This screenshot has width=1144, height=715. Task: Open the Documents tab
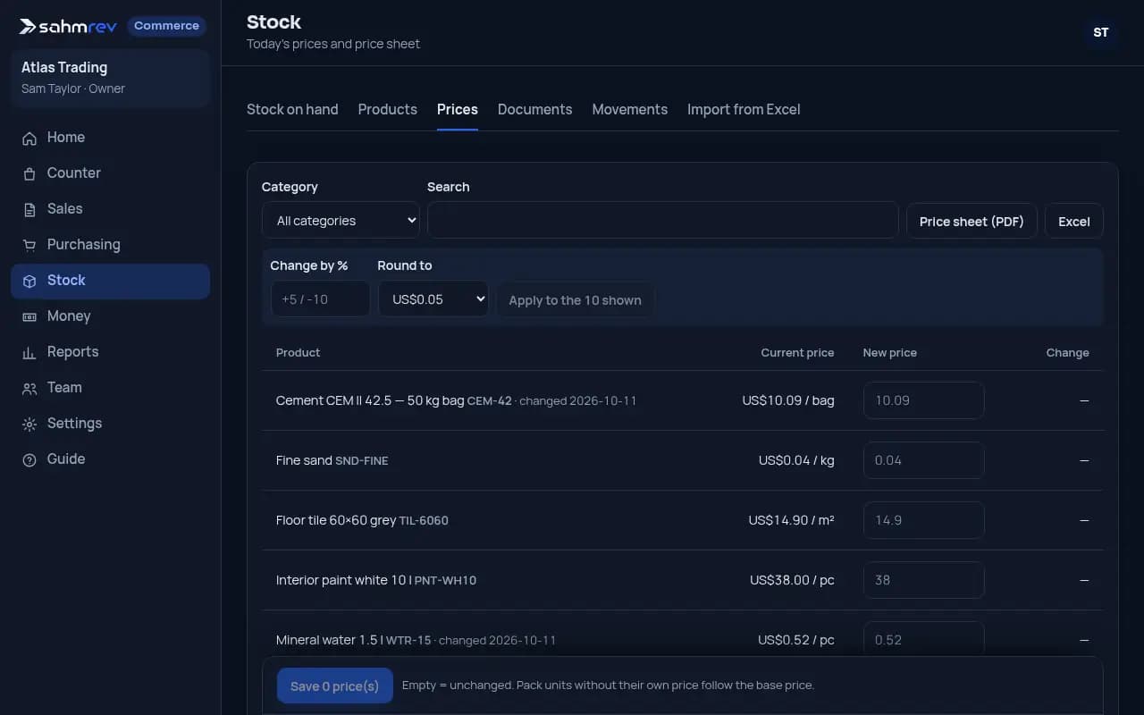[x=534, y=109]
